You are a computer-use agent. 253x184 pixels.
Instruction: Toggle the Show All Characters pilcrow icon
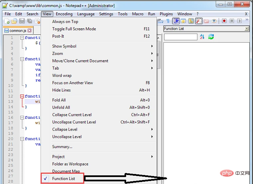(x=168, y=21)
